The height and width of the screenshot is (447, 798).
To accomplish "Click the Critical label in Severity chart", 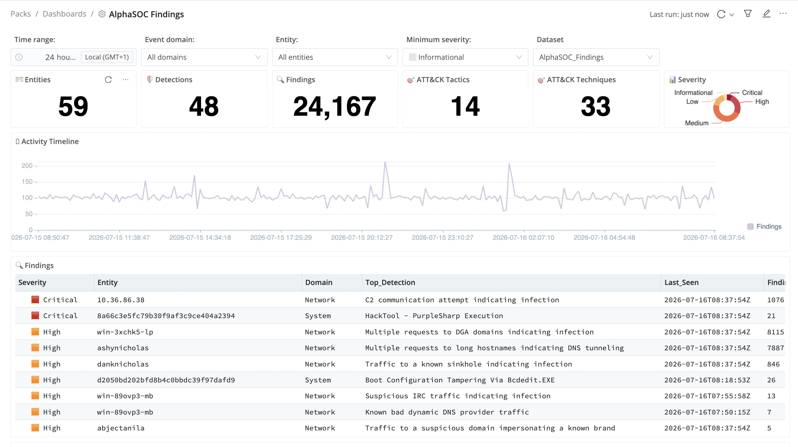I will tap(752, 93).
